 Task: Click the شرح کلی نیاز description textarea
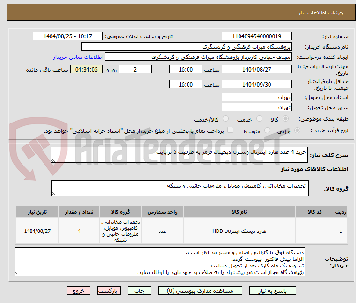coord(179,155)
